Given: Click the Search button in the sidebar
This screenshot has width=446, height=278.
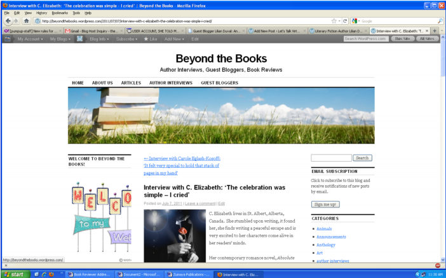Looking at the screenshot, I should pos(362,158).
